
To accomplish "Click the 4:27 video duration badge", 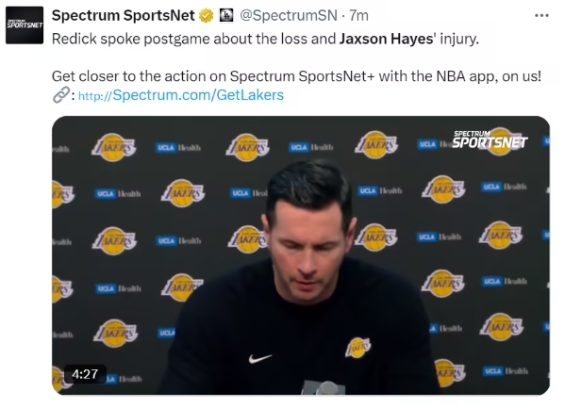I will (85, 374).
